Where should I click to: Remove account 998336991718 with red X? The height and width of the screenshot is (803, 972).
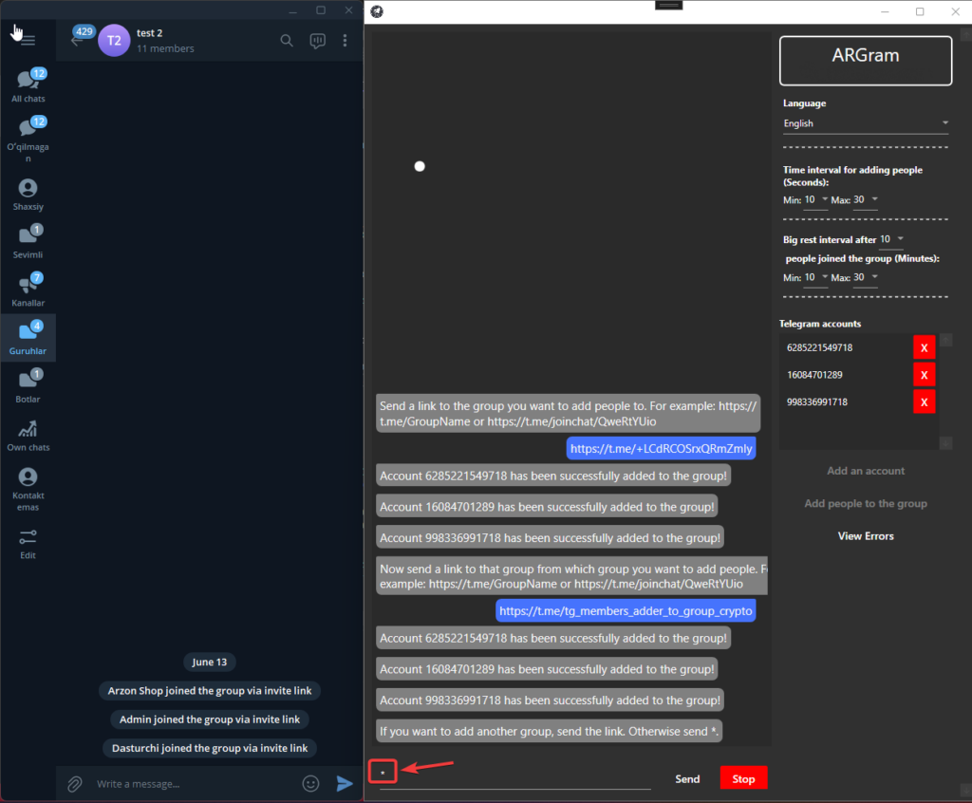[924, 401]
